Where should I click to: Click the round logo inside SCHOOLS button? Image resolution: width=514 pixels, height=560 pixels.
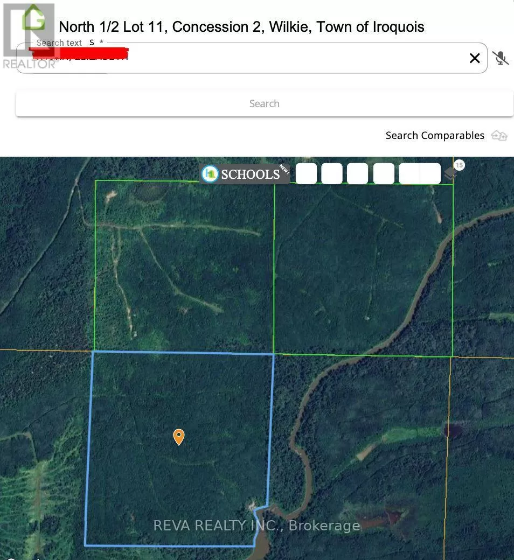pos(210,174)
